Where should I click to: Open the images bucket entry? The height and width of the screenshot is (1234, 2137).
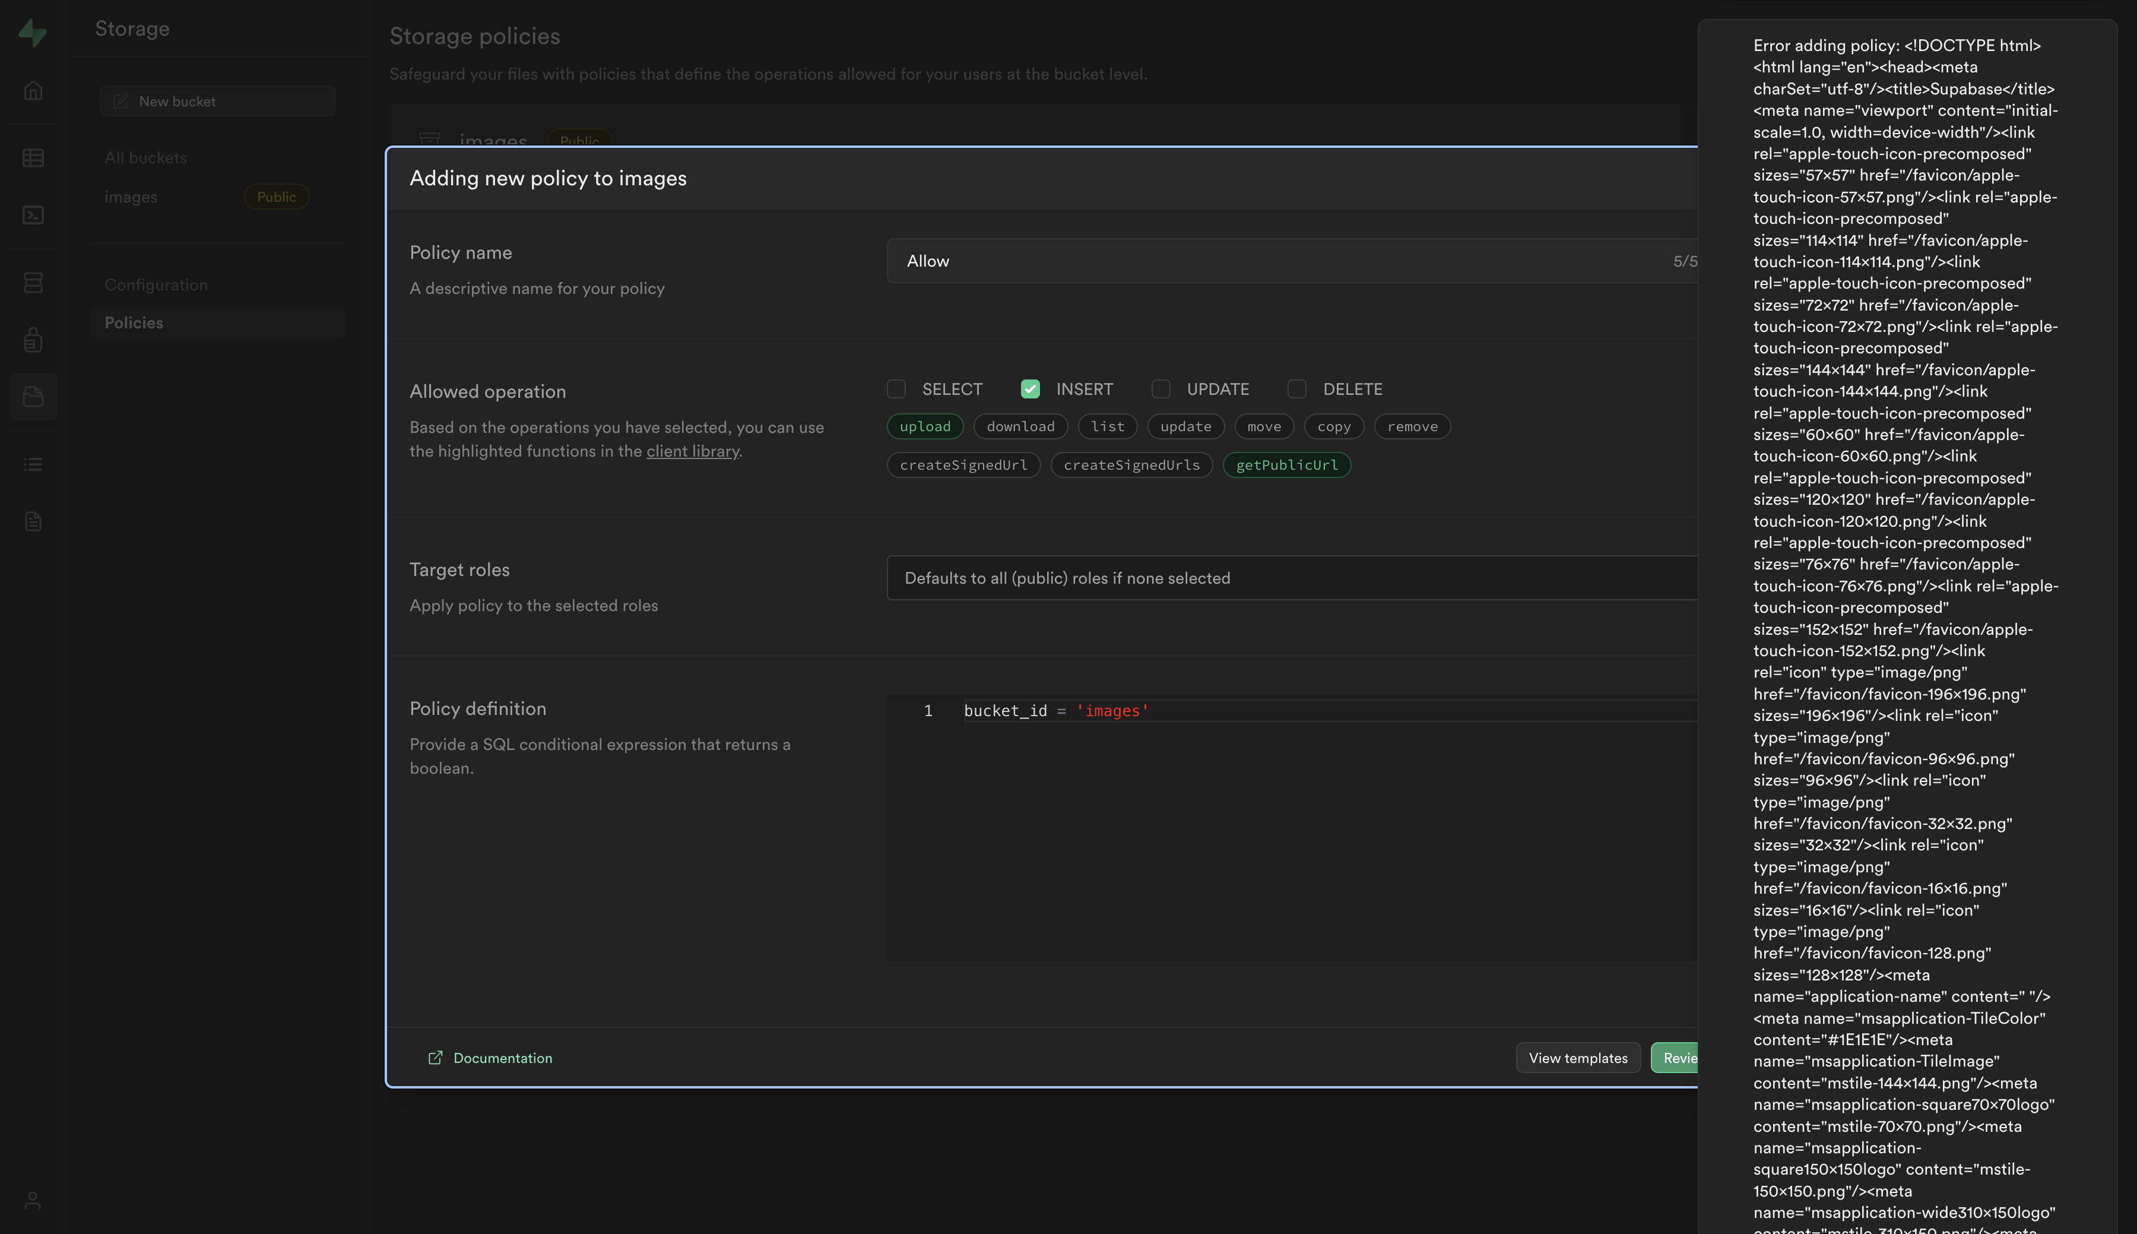[x=131, y=197]
